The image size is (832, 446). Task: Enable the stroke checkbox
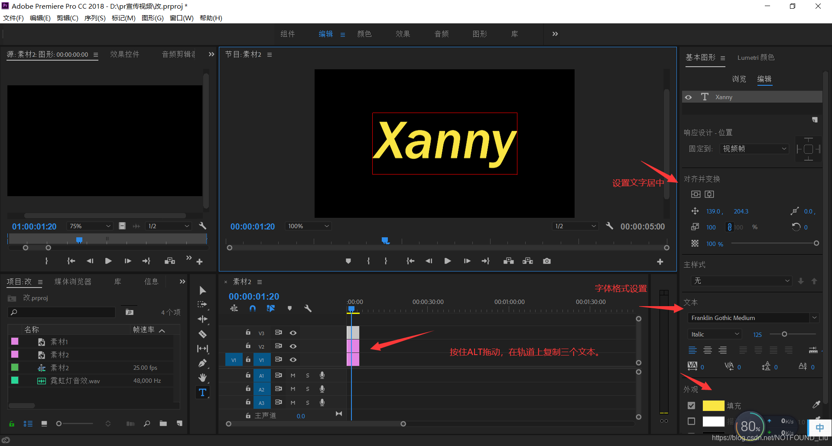[692, 421]
